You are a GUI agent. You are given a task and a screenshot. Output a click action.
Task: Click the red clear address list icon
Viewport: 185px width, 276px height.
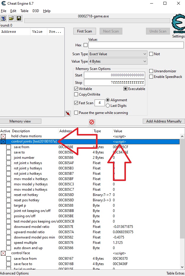pyautogui.click(x=92, y=122)
